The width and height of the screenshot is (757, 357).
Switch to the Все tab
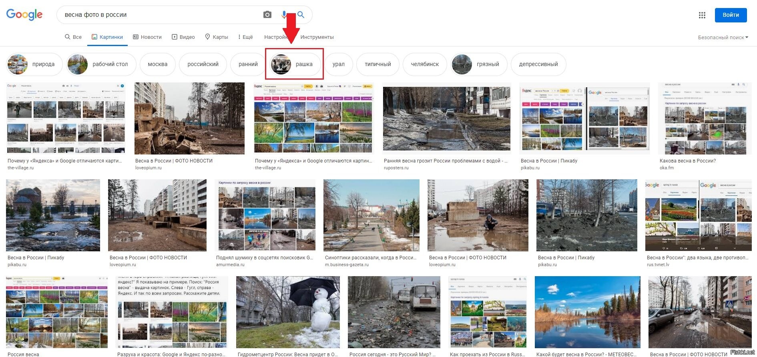click(73, 37)
